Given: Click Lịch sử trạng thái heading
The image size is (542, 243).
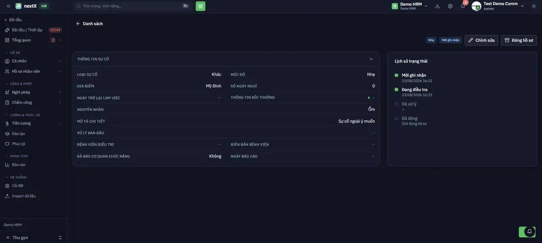Looking at the screenshot, I should point(411,61).
